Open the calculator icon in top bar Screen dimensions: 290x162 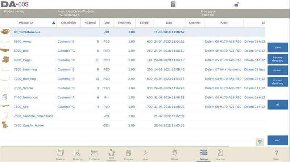pos(173,4)
